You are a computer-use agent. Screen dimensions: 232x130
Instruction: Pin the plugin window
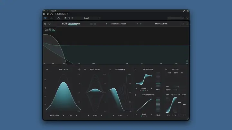click(184, 11)
